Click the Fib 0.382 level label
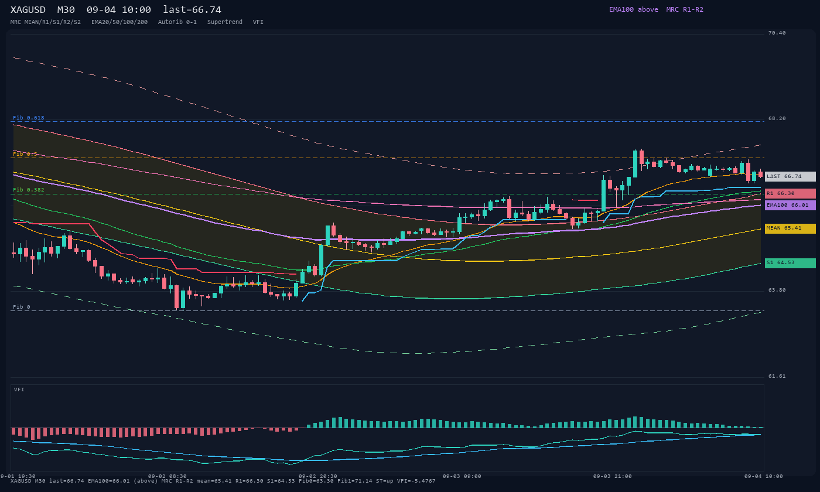The width and height of the screenshot is (820, 492). [29, 190]
